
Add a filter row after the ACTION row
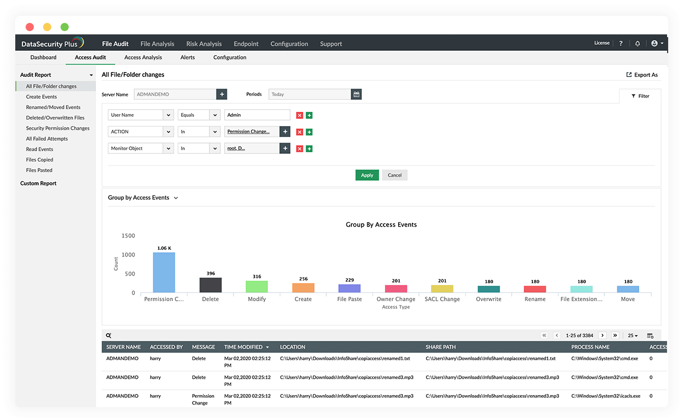[309, 132]
